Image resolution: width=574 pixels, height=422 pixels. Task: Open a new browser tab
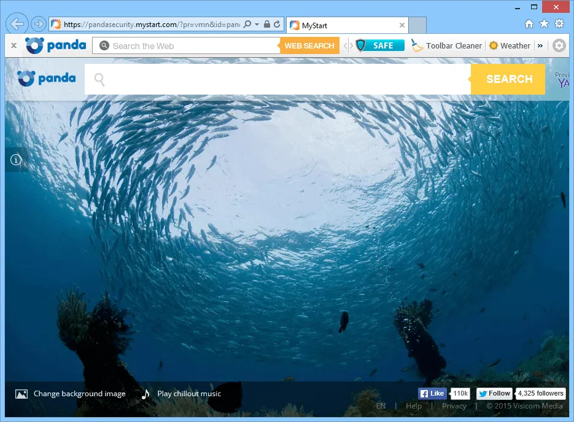416,25
